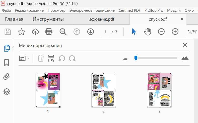Open the Bookmarks sidebar panel

click(x=7, y=63)
